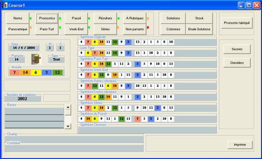Click the Course1 window title icon
The width and height of the screenshot is (262, 159).
pyautogui.click(x=4, y=5)
